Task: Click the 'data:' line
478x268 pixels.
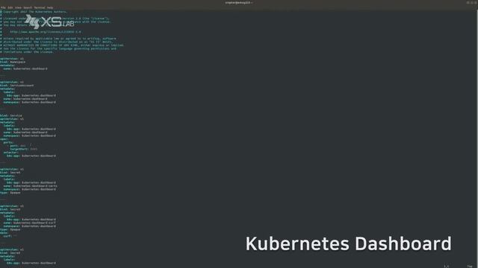Action: (4, 233)
